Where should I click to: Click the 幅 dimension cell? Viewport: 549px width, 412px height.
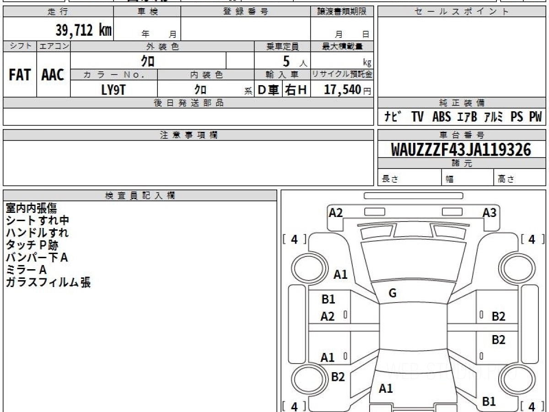468,178
